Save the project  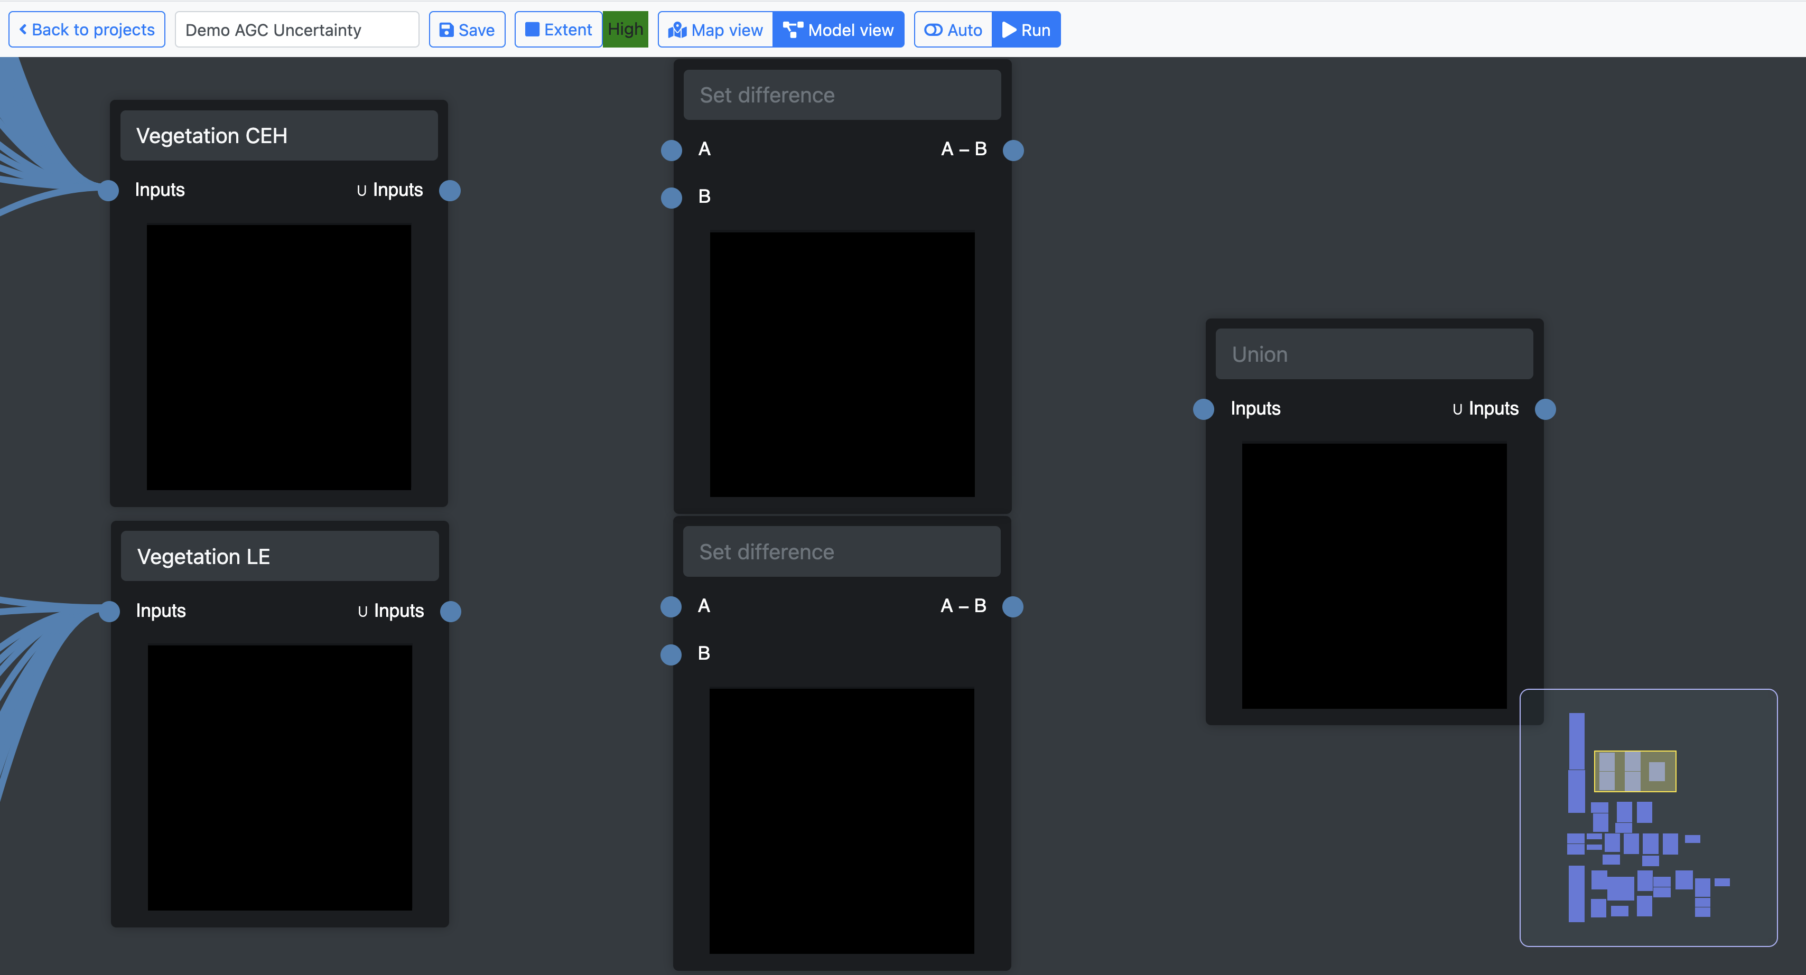pos(467,30)
